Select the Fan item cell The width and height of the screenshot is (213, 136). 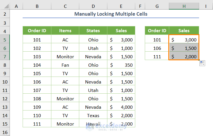[65, 65]
